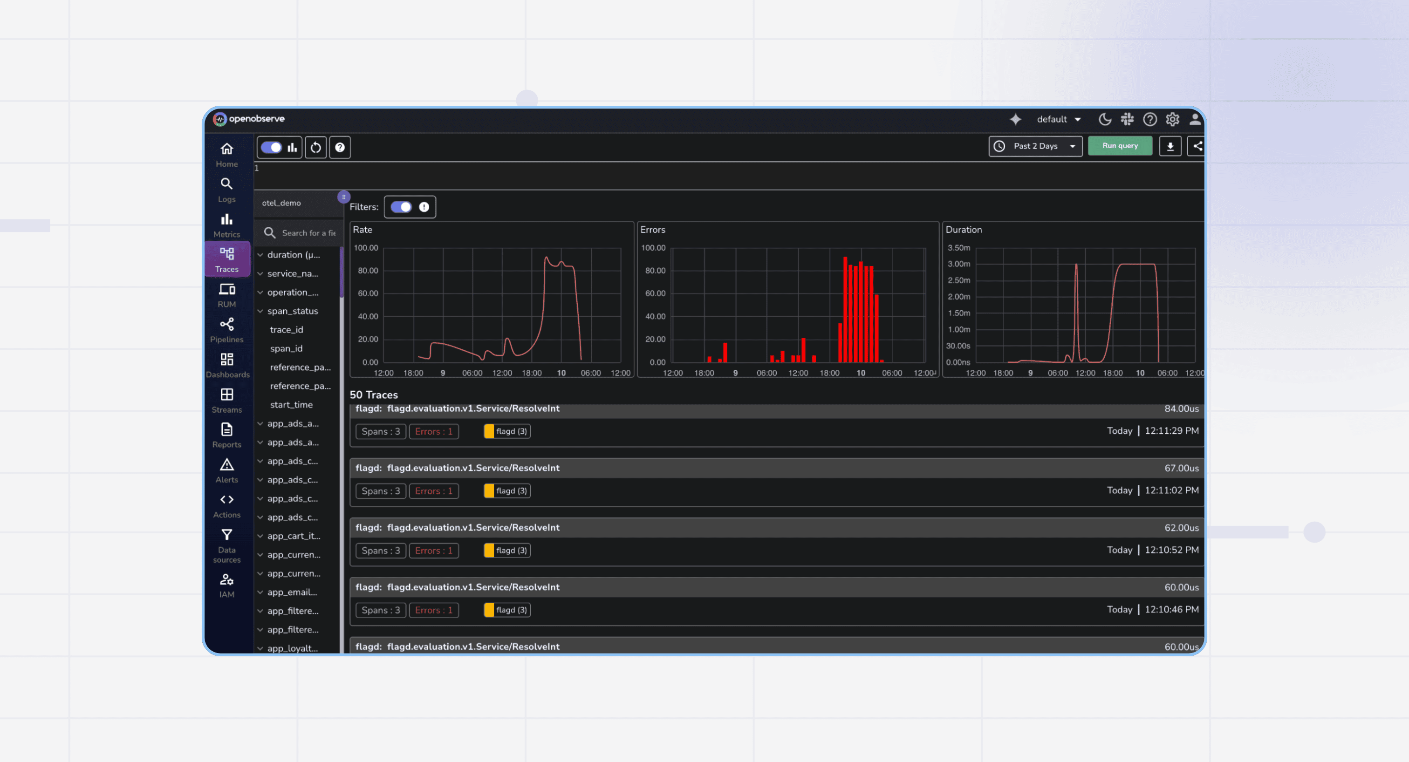Toggle the histogram chart view button
1409x762 pixels.
(292, 147)
